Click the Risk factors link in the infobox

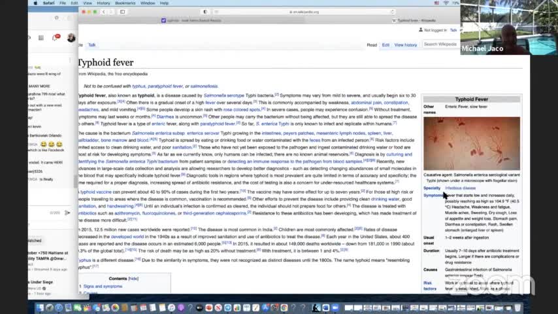(429, 286)
